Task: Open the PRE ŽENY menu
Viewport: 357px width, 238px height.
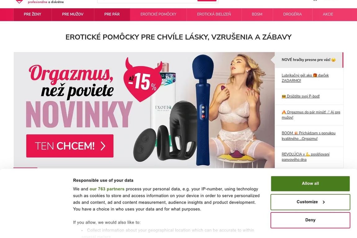Action: 33,14
